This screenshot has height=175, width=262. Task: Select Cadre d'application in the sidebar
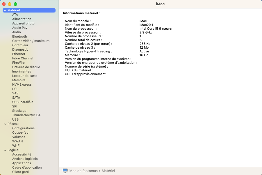(27, 167)
